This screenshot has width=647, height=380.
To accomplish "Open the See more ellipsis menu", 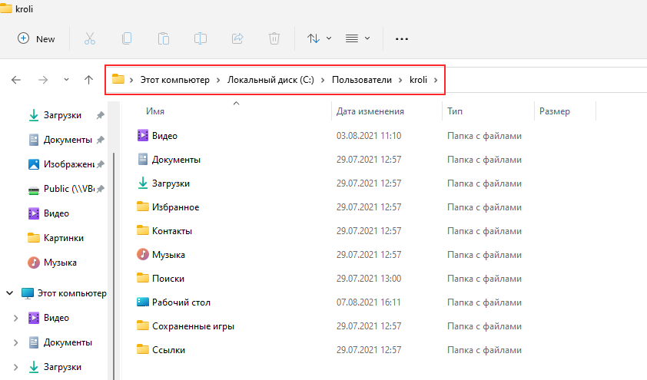I will [401, 38].
